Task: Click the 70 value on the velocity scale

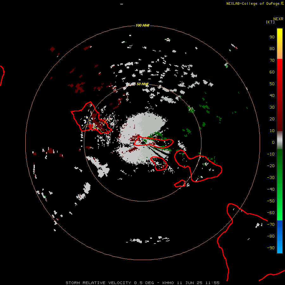Action: [272, 60]
